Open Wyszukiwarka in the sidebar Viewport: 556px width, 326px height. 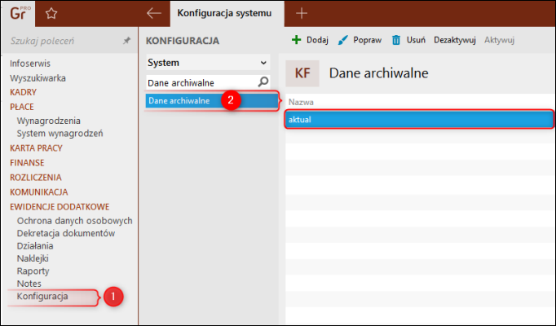(38, 78)
